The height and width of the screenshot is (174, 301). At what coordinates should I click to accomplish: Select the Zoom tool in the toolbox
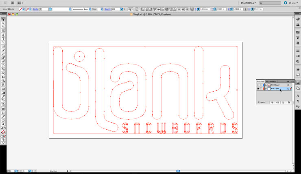pos(3,124)
